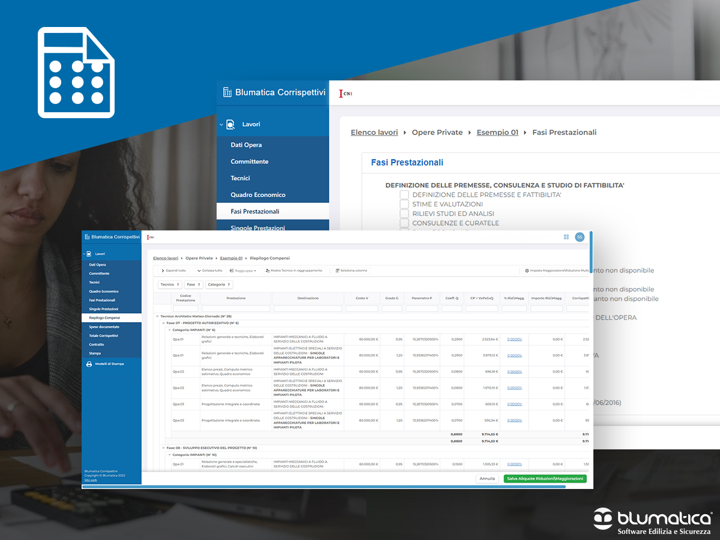
Task: Click the front window vertical scrollbar
Action: (592, 252)
